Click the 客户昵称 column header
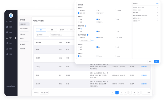This screenshot has height=100, width=167. pyautogui.click(x=39, y=42)
